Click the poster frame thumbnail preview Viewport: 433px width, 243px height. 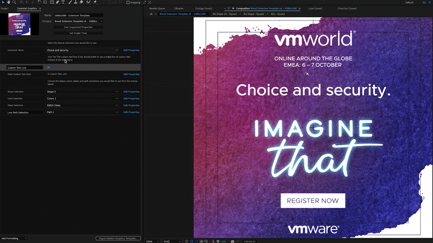click(19, 24)
